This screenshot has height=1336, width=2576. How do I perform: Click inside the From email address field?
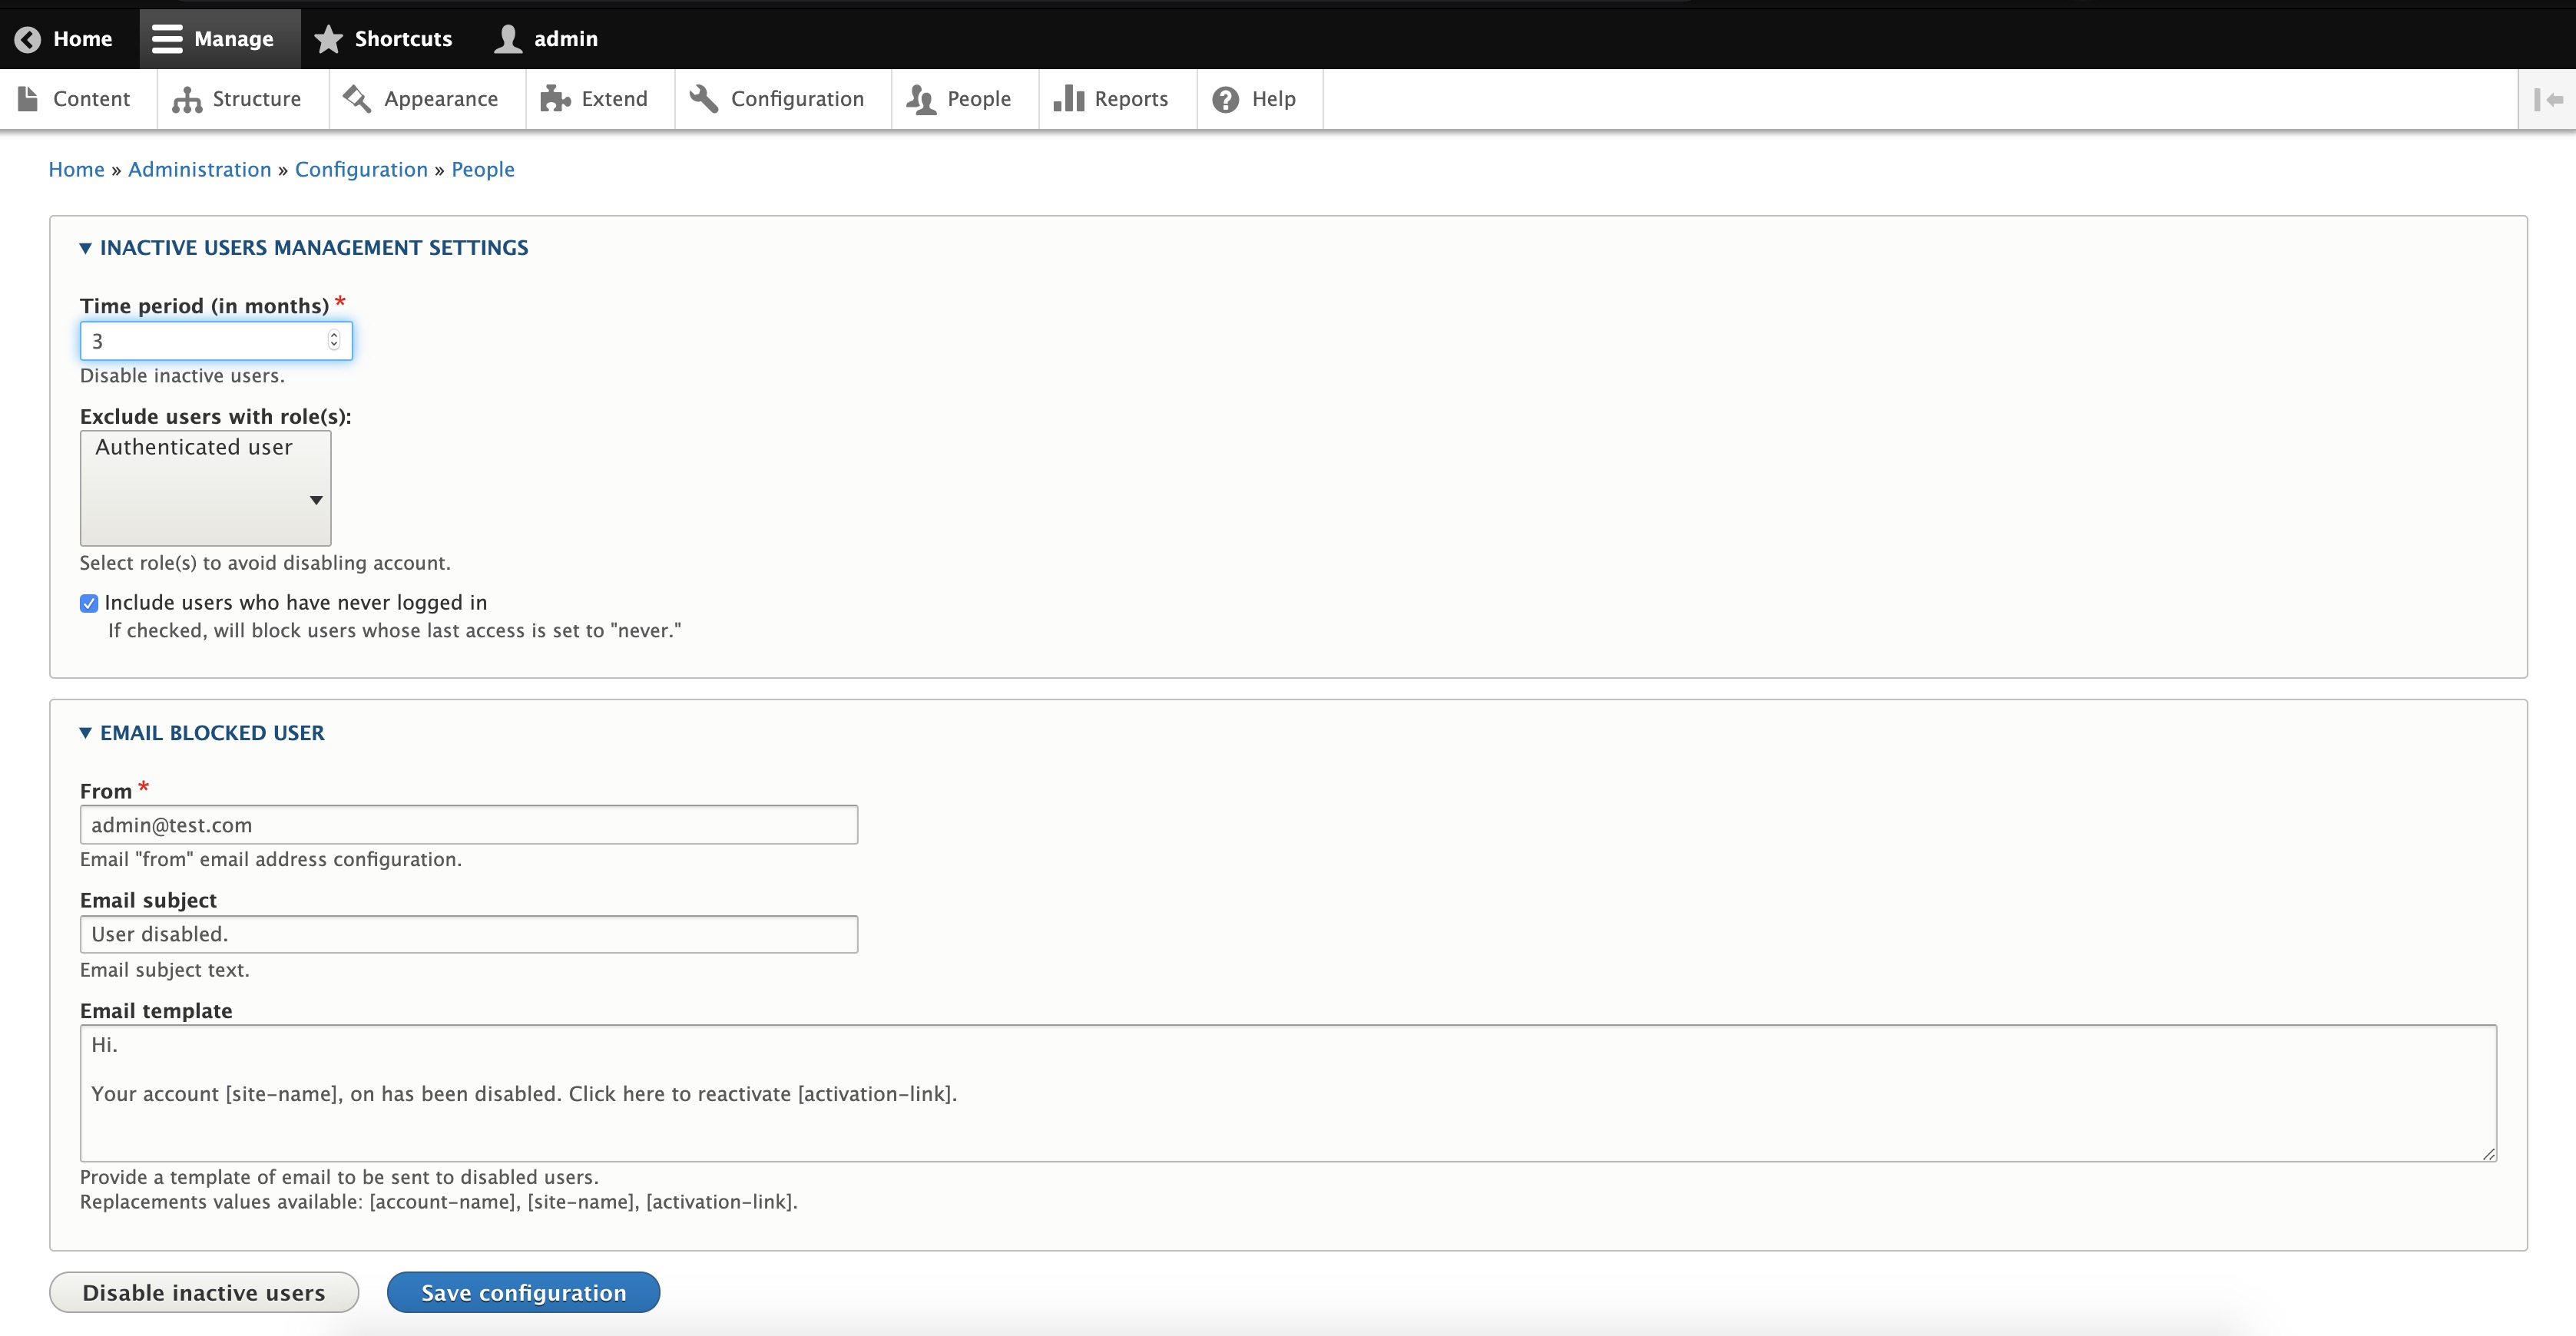[x=468, y=824]
